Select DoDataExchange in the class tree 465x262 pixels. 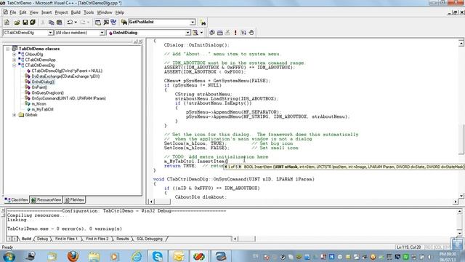point(65,76)
